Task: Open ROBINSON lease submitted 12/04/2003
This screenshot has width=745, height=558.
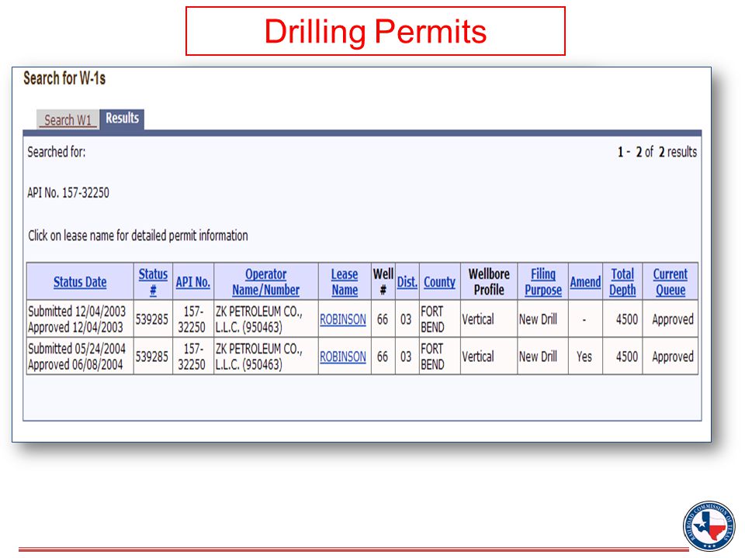Action: pos(343,319)
